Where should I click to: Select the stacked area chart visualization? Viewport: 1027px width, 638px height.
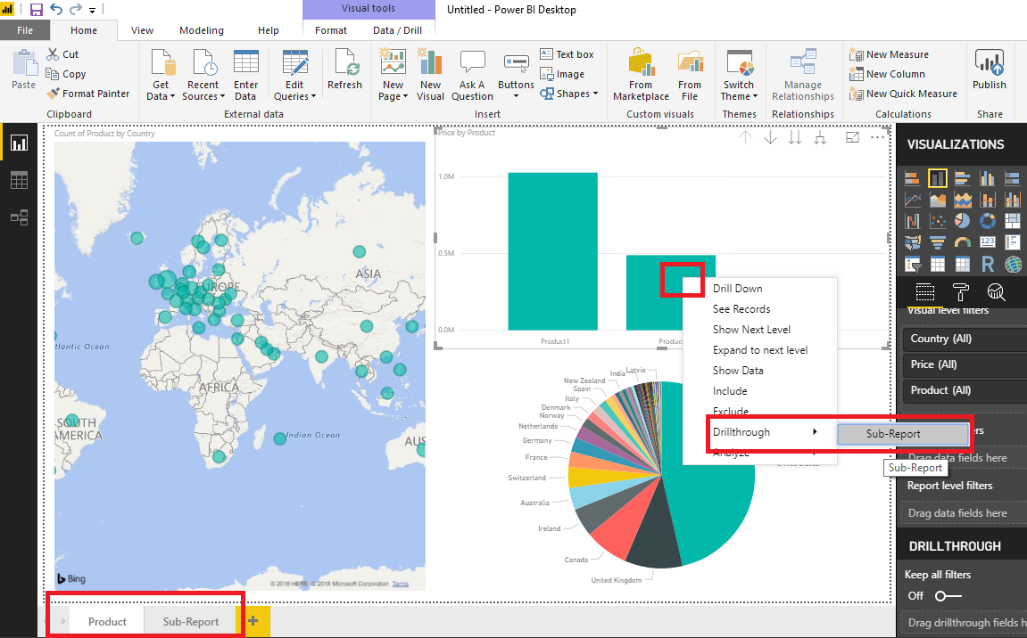[962, 200]
